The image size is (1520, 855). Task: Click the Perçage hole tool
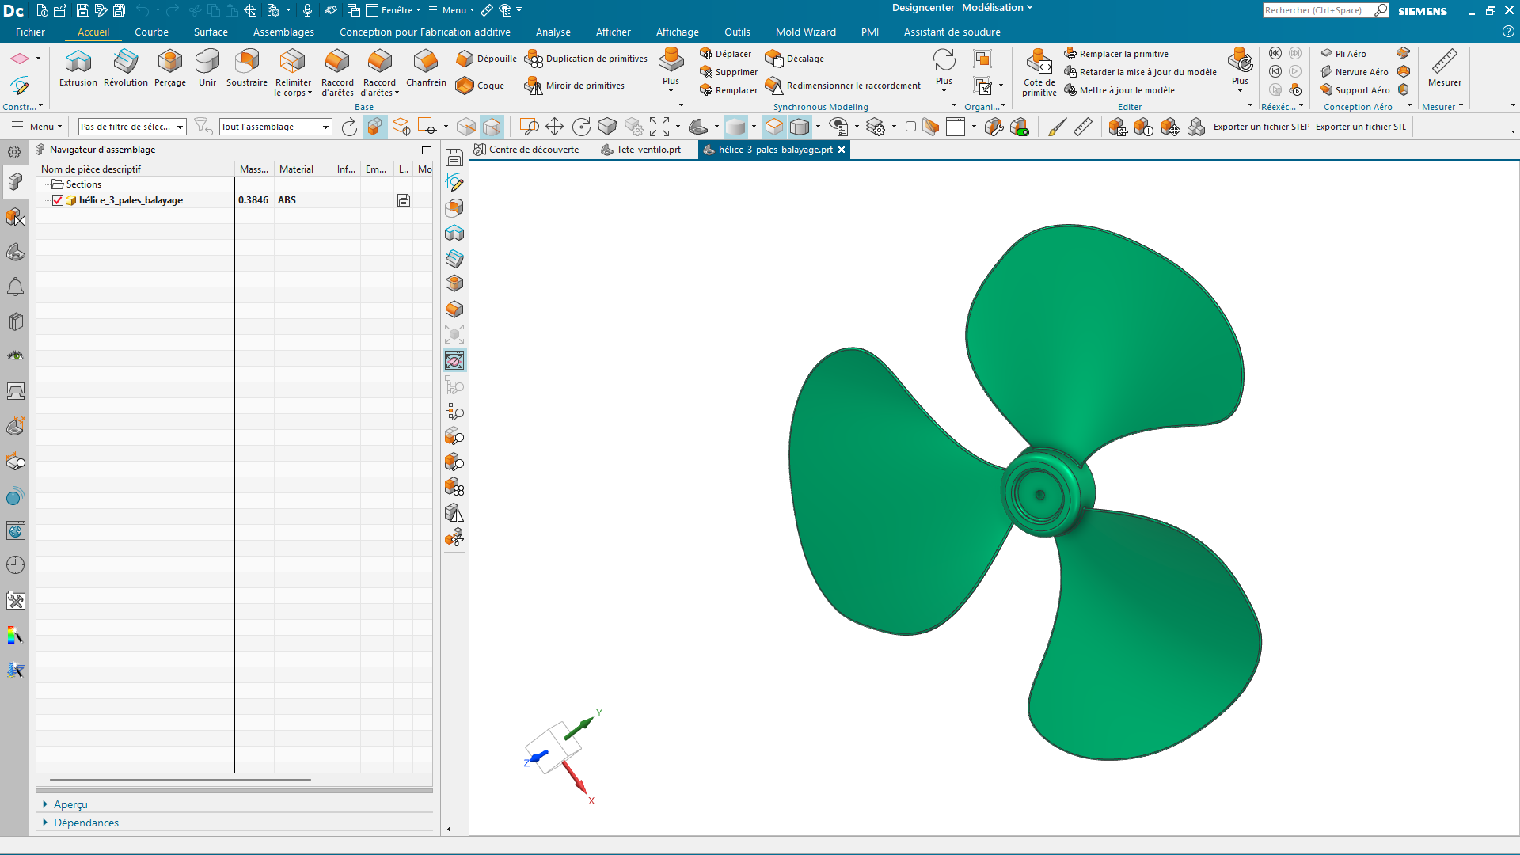170,68
